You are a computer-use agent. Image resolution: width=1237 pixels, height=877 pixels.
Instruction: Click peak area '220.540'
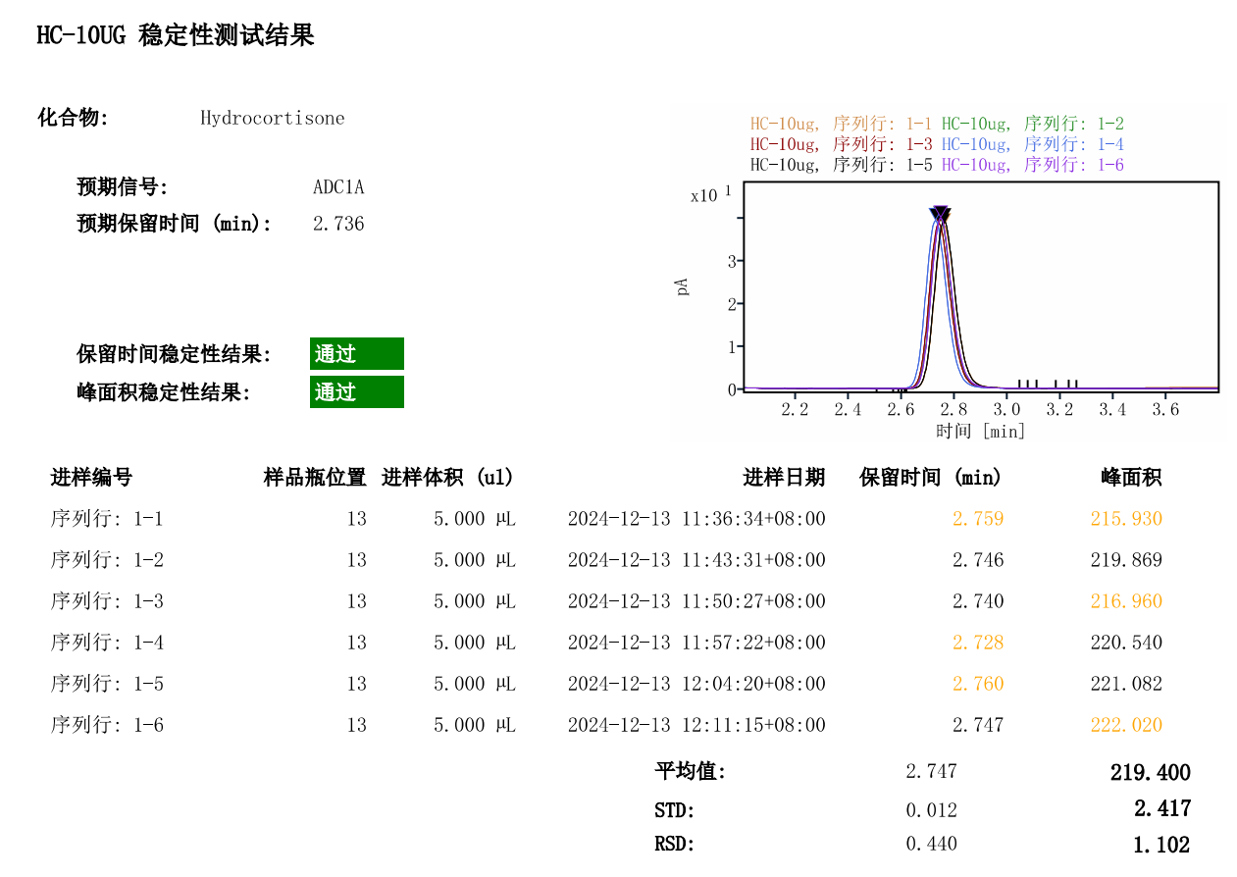pyautogui.click(x=1126, y=643)
